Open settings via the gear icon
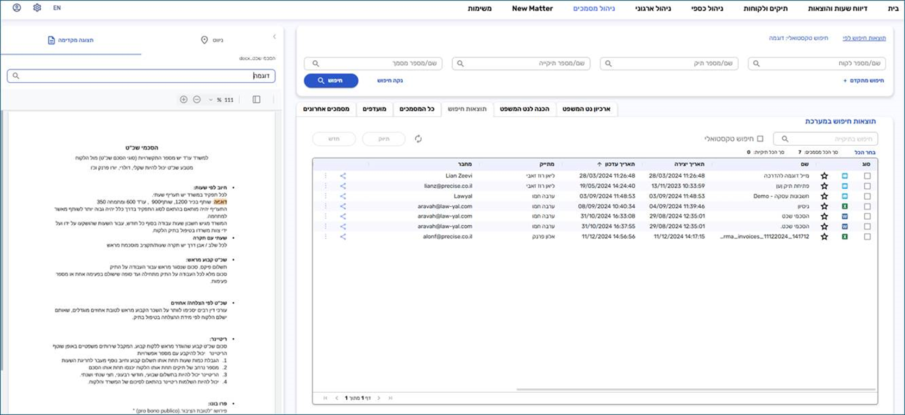The height and width of the screenshot is (415, 905). tap(37, 8)
